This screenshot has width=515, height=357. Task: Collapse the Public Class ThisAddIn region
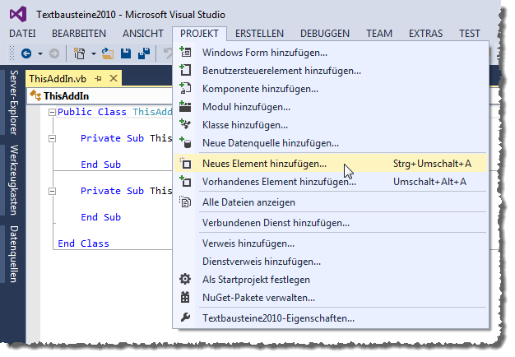pos(52,113)
